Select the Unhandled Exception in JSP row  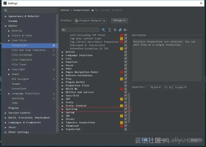(x=95, y=49)
